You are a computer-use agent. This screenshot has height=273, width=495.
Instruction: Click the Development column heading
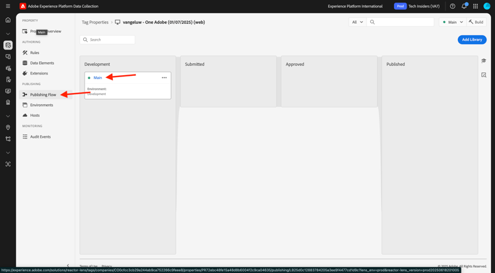point(97,64)
